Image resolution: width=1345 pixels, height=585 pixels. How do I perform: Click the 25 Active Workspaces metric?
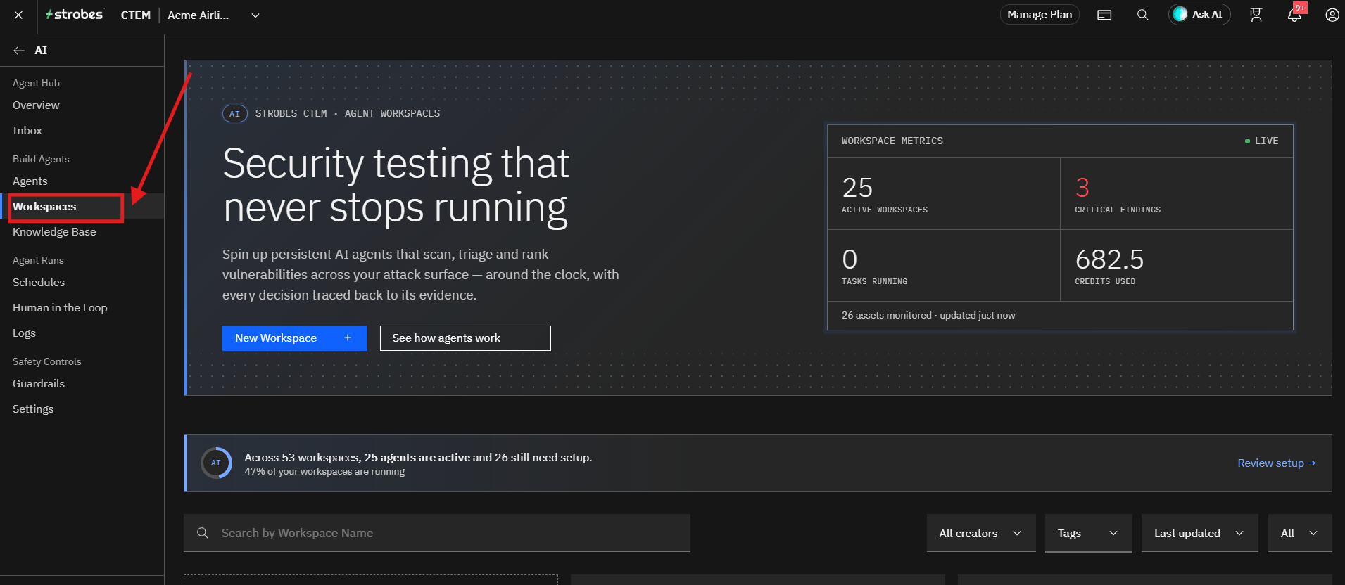click(944, 193)
